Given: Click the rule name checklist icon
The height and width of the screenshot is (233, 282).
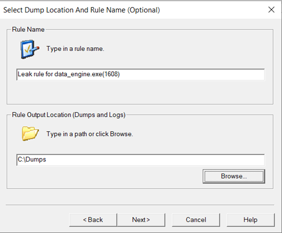Looking at the screenshot, I should click(x=29, y=49).
